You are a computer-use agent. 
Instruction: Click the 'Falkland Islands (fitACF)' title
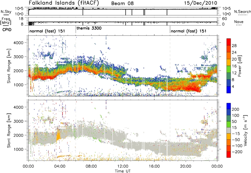(x=64, y=3)
